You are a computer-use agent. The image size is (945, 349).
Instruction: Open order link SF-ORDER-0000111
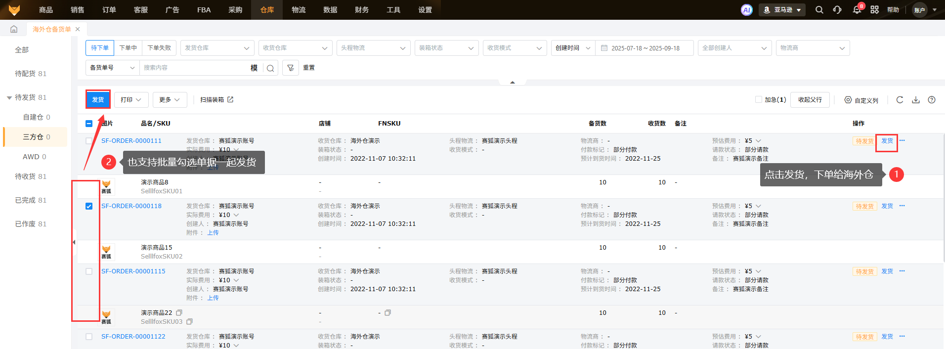point(131,141)
